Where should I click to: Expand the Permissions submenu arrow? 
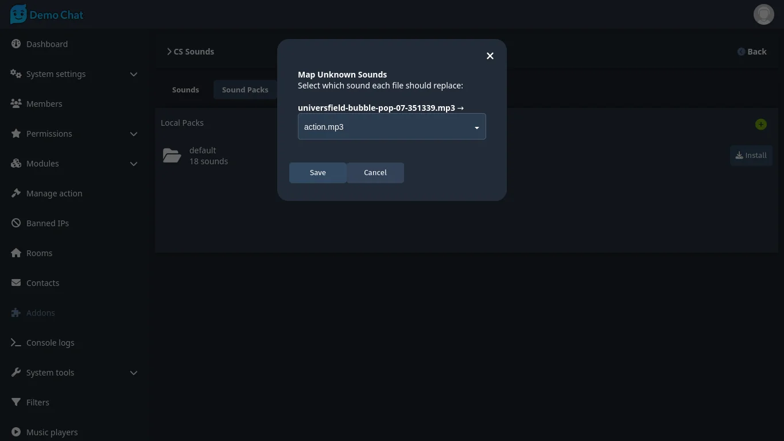coord(134,134)
